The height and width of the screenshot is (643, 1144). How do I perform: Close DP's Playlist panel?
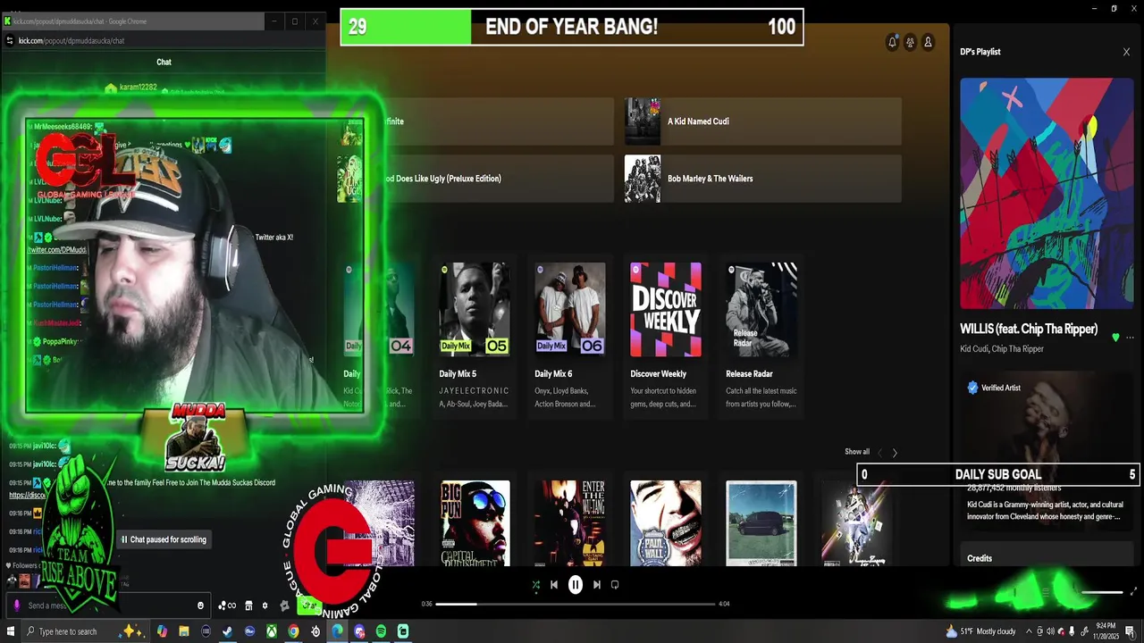tap(1126, 52)
